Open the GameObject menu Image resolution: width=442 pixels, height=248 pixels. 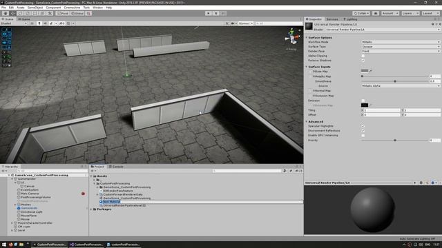(35, 8)
